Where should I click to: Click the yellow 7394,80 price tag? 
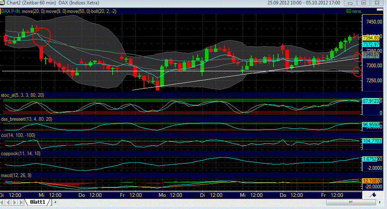(x=371, y=38)
